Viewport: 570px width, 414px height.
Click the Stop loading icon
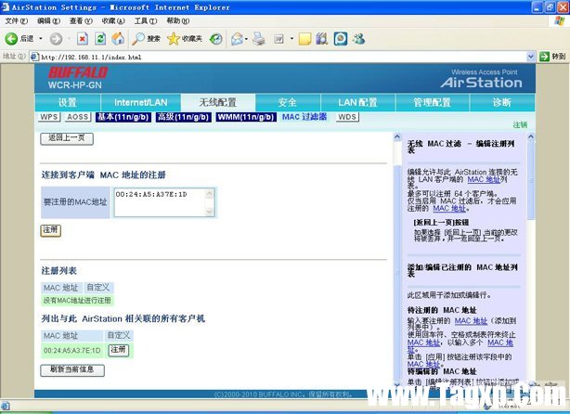[x=83, y=39]
